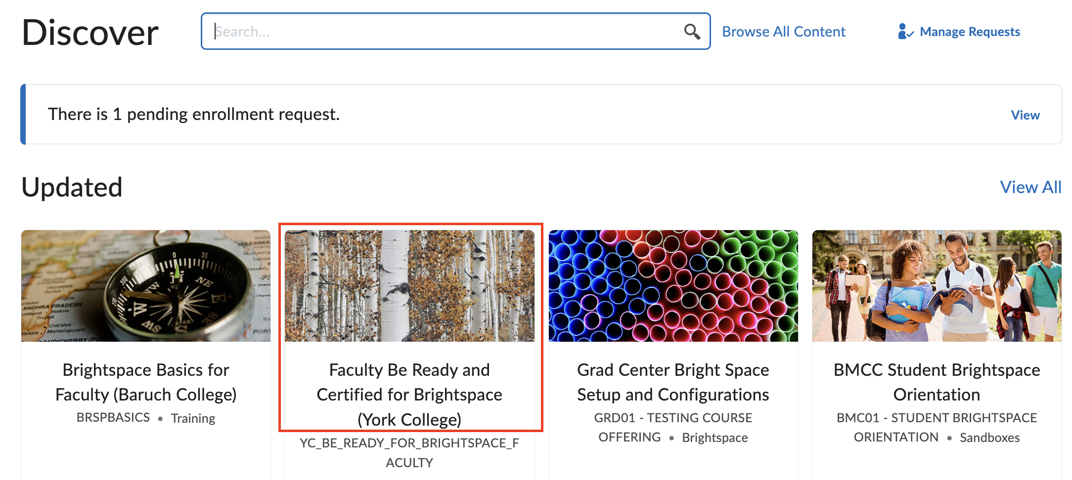Click the Updated section heading
This screenshot has height=480, width=1072.
point(72,187)
